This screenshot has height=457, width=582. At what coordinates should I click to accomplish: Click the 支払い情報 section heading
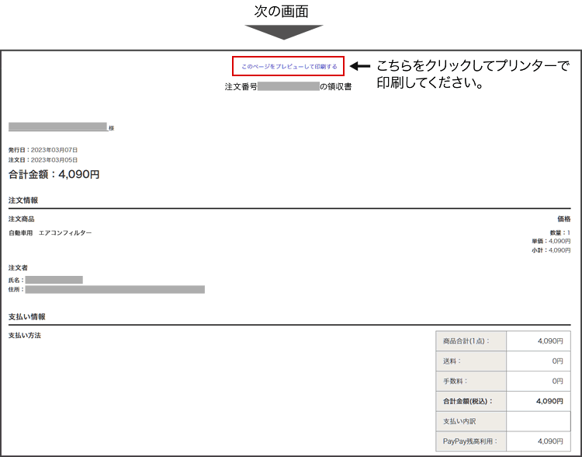[26, 317]
